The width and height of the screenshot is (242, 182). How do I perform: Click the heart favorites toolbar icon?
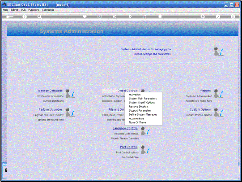pos(85,17)
